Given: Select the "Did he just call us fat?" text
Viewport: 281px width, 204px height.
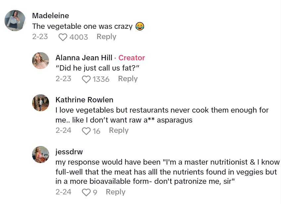Looking at the screenshot, I should coord(97,68).
